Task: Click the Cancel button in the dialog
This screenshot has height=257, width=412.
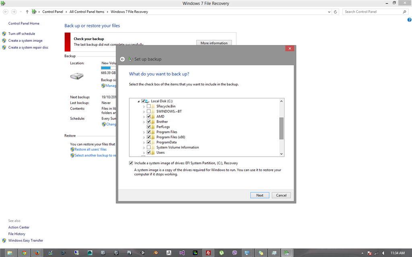Action: coord(281,196)
